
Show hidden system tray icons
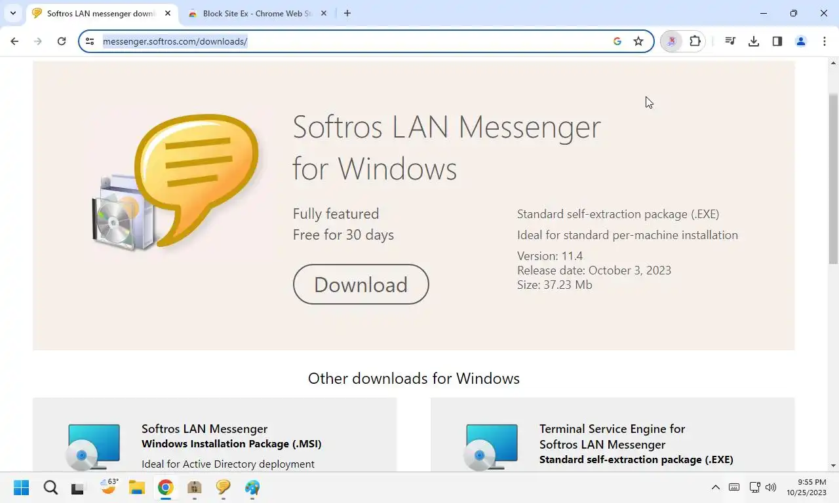click(x=716, y=487)
